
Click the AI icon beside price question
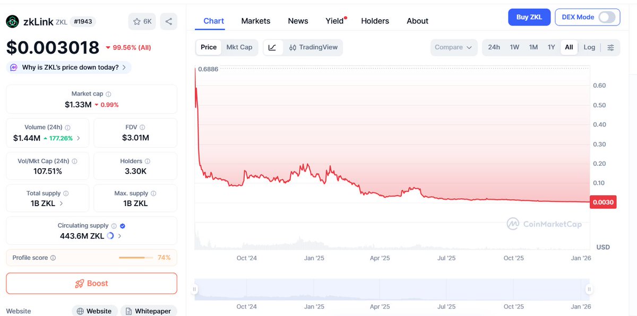14,67
